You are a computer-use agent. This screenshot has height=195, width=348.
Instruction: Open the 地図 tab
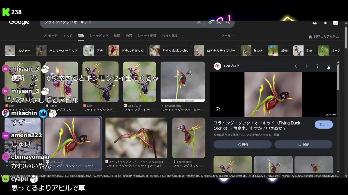(129, 36)
